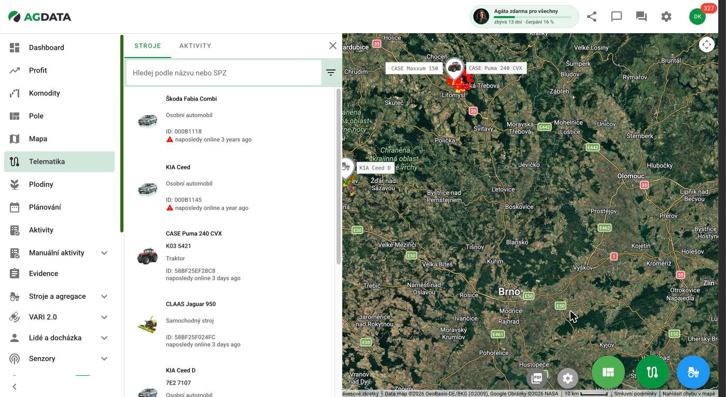Collapse the sidebar with the left chevron

coord(15,386)
